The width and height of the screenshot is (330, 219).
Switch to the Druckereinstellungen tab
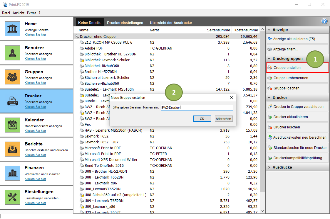coord(125,23)
